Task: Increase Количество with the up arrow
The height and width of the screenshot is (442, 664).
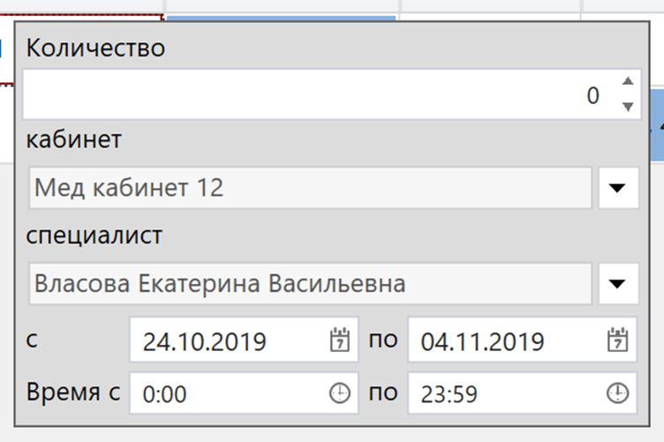Action: coord(628,82)
